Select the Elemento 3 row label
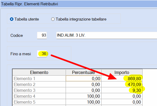157x106 pixels. 39,90
